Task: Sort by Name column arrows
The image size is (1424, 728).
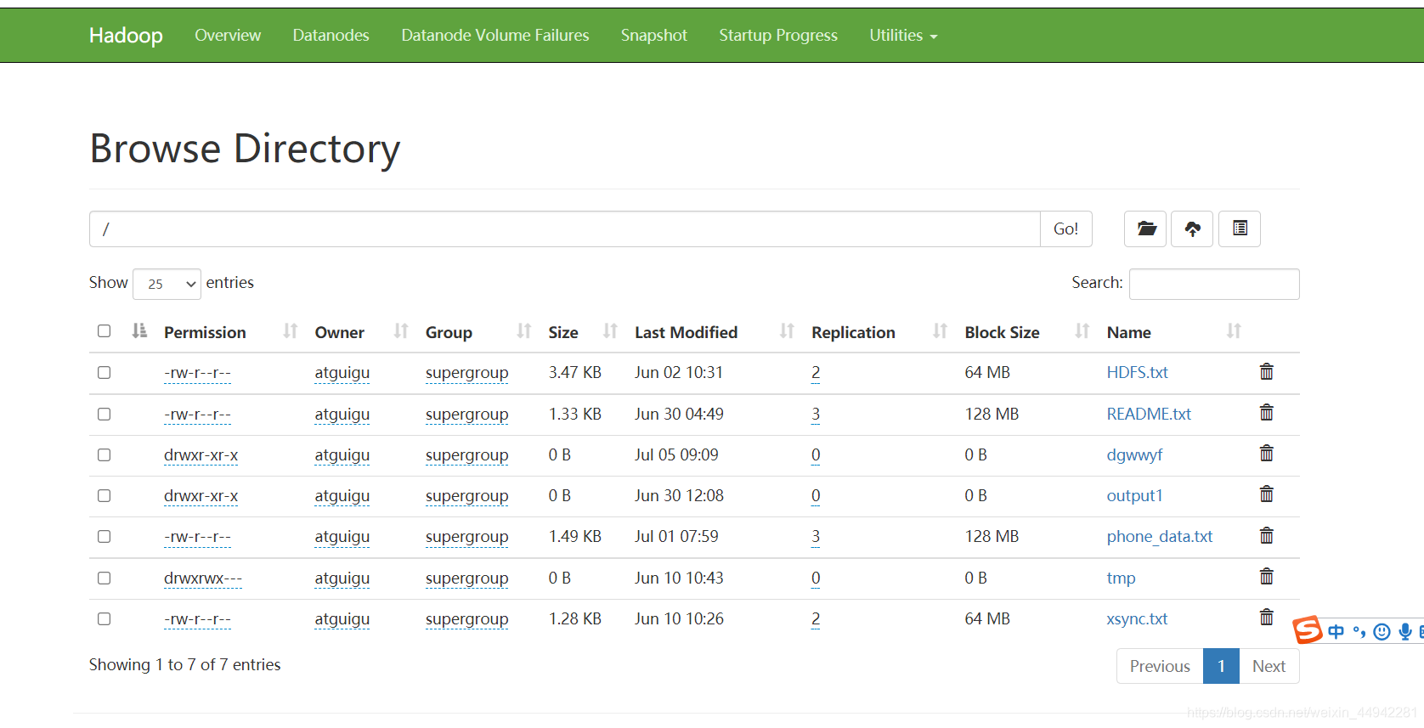Action: (1234, 331)
